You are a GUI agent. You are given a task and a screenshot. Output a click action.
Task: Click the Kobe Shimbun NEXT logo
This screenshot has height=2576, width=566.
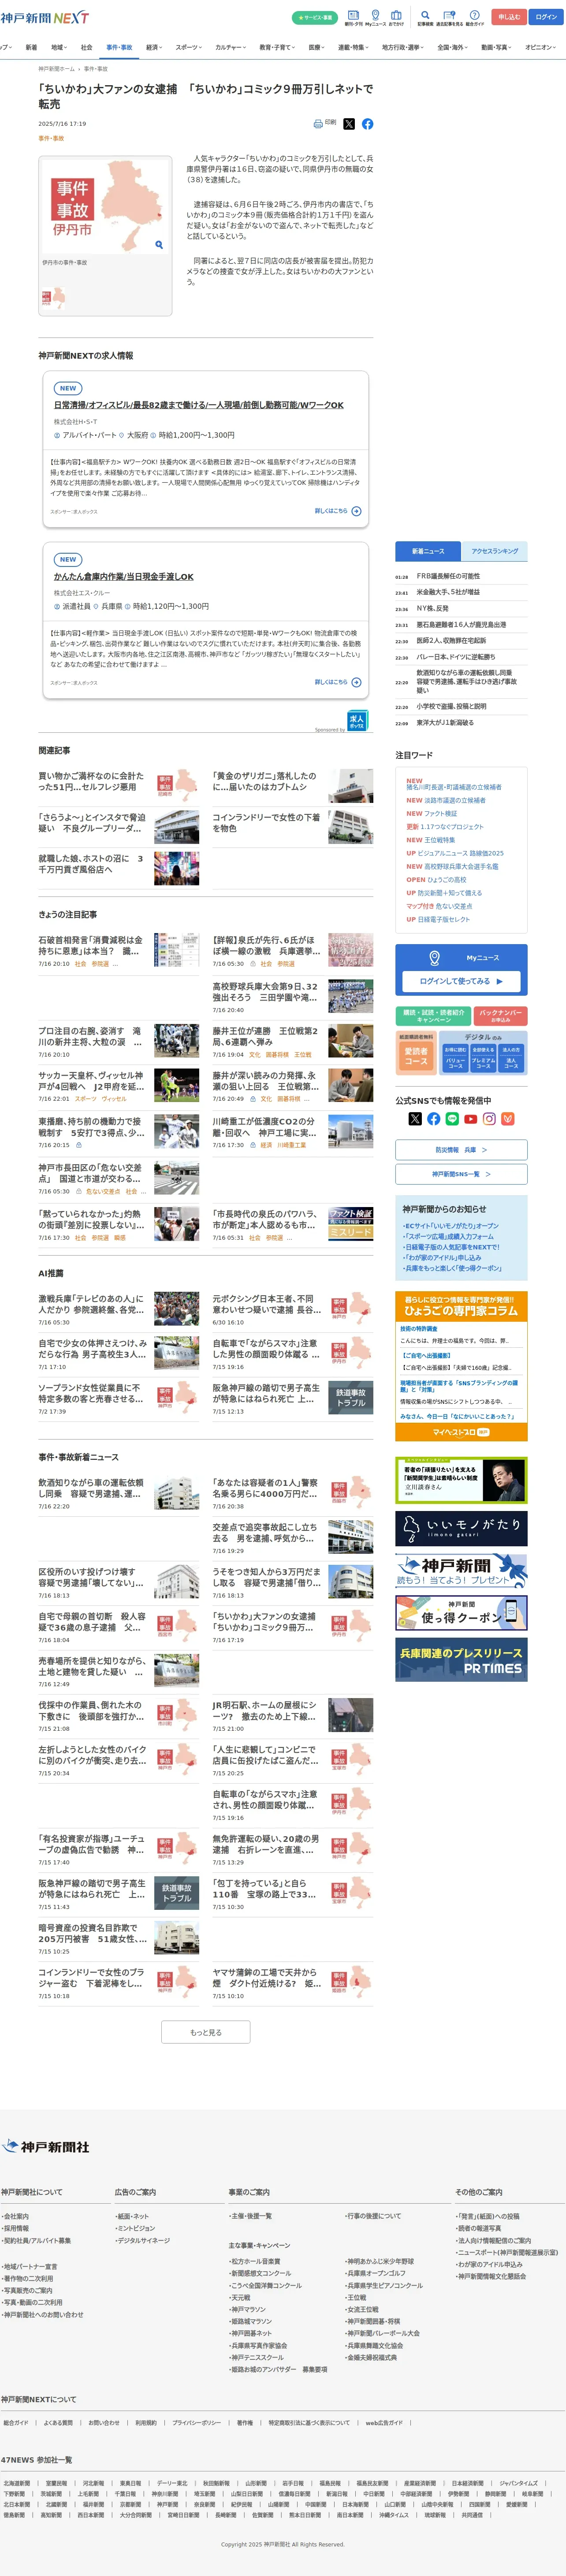[x=45, y=18]
